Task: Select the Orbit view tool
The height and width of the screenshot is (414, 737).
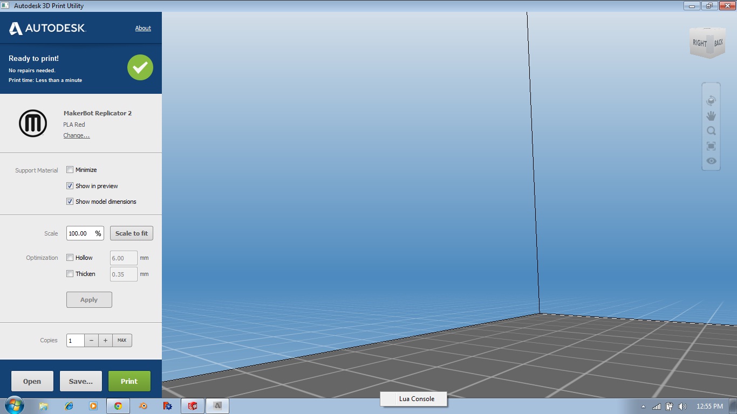Action: click(711, 101)
